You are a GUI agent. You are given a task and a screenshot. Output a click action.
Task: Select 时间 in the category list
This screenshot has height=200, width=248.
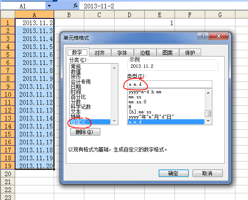pyautogui.click(x=90, y=92)
